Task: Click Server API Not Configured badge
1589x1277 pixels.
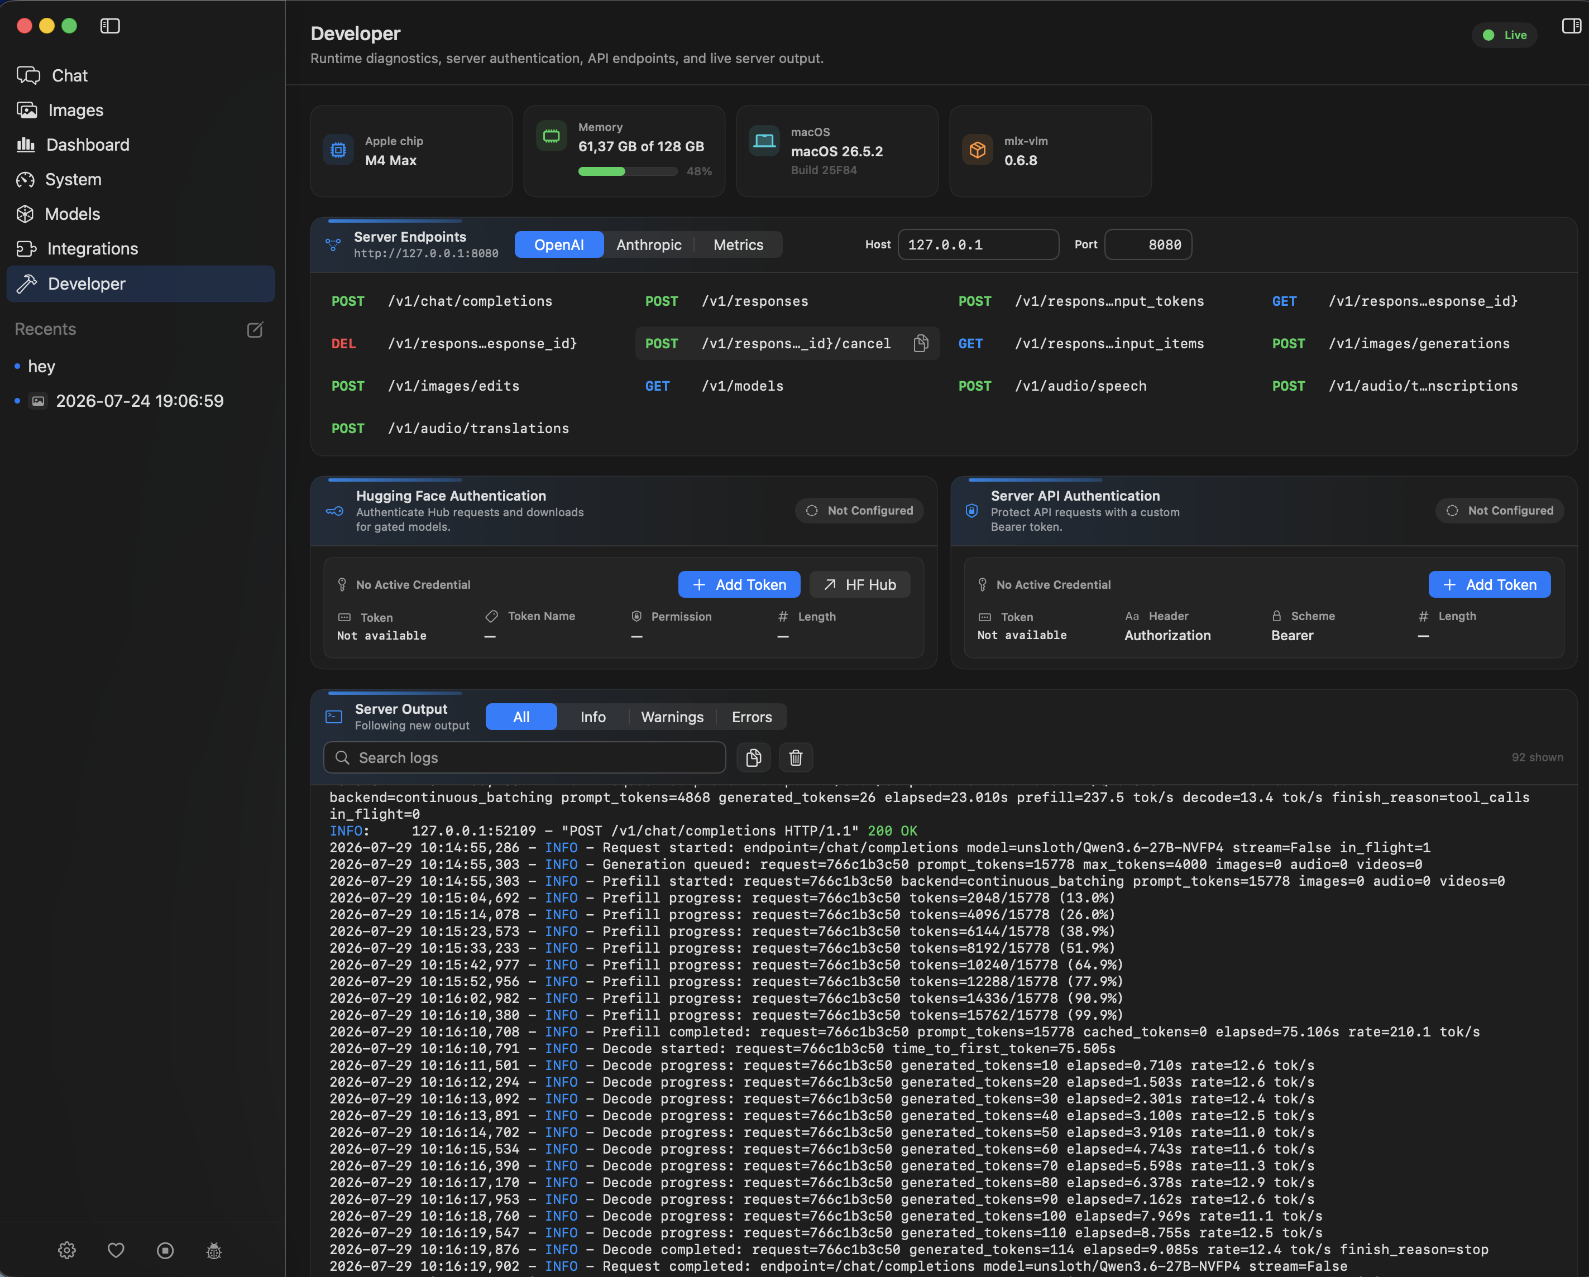Action: point(1499,511)
